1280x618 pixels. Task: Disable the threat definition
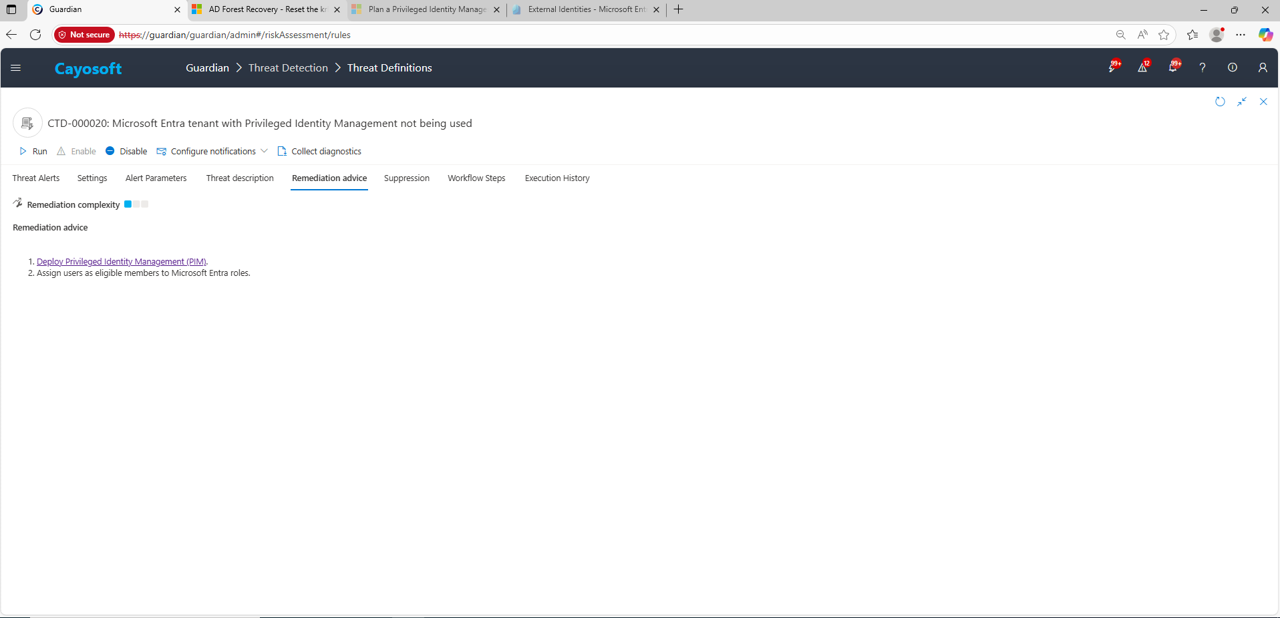coord(126,152)
